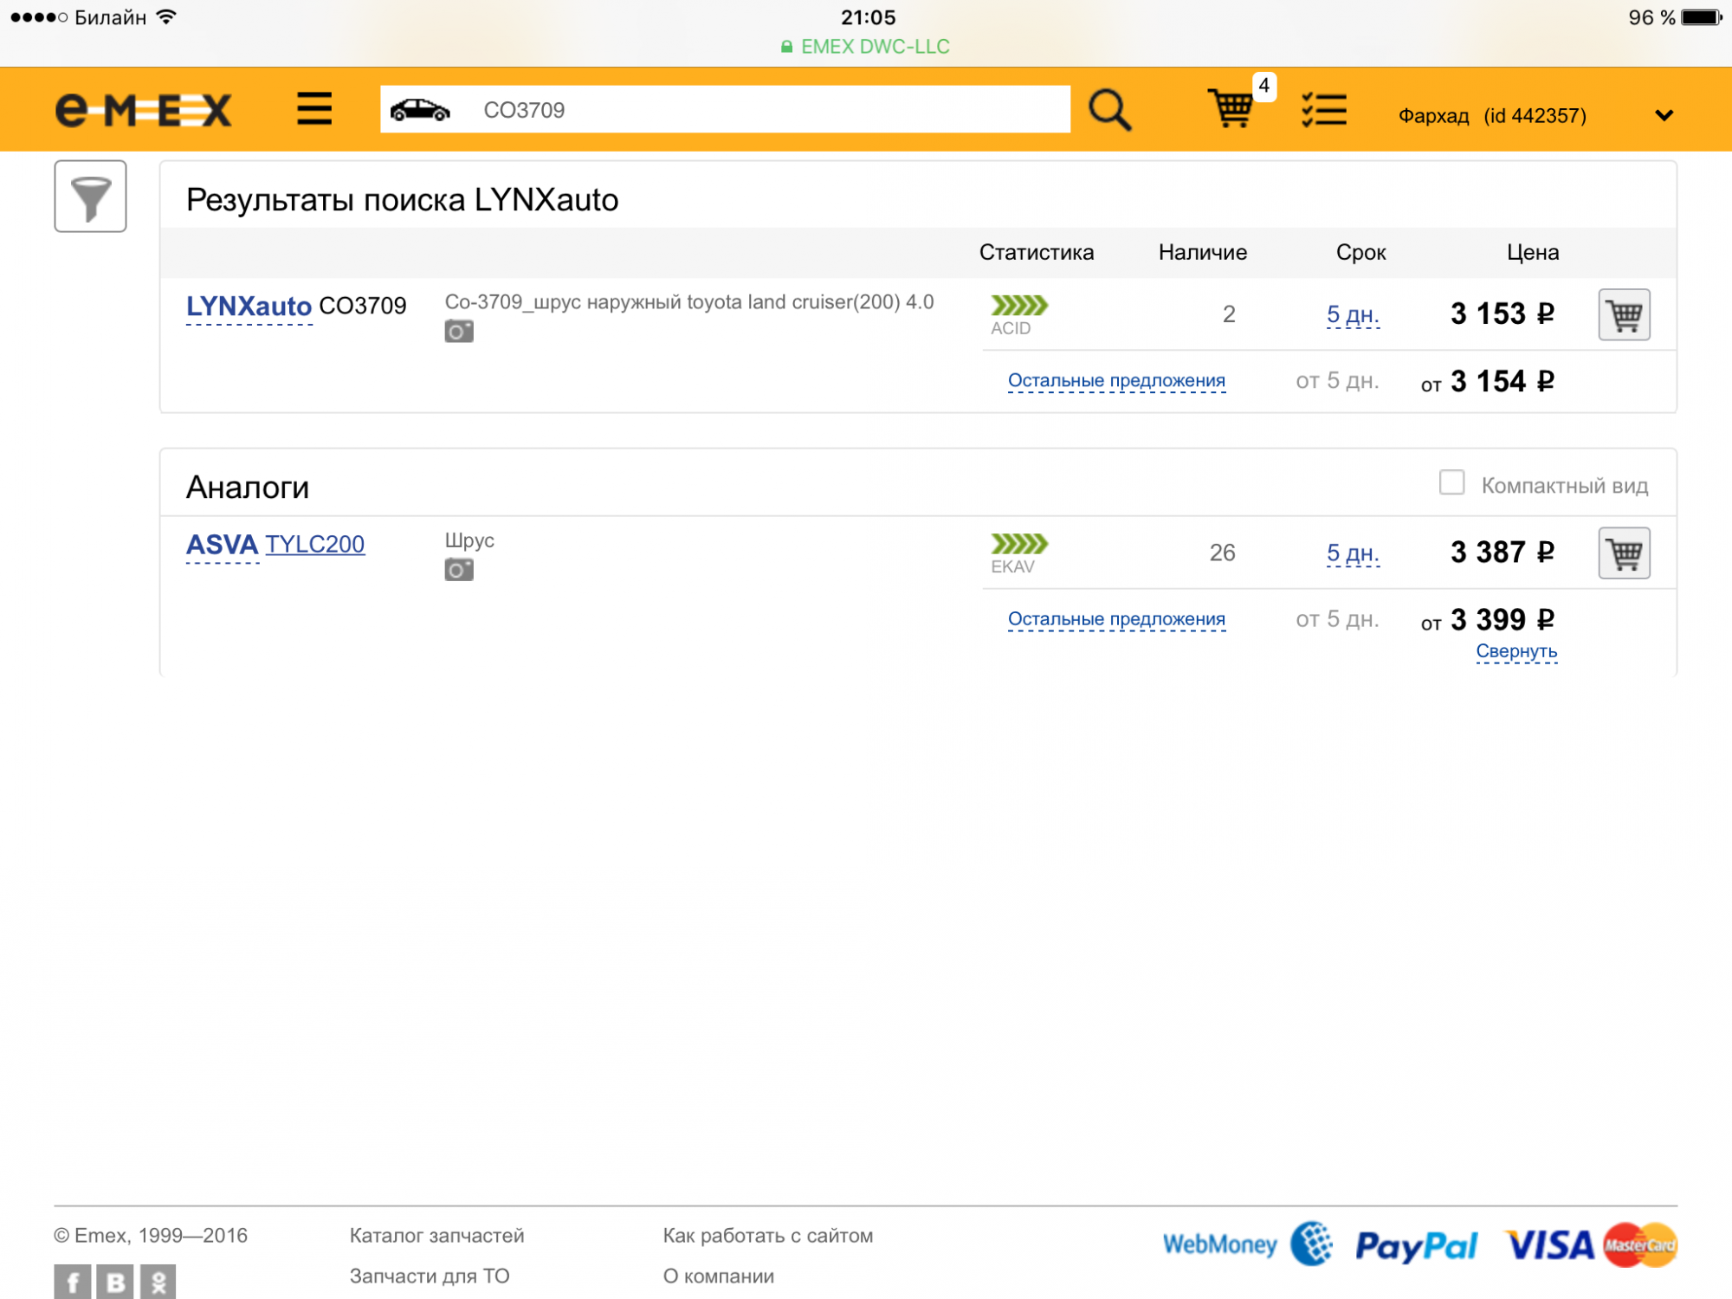
Task: Click the LYNXauto brand link
Action: click(249, 306)
